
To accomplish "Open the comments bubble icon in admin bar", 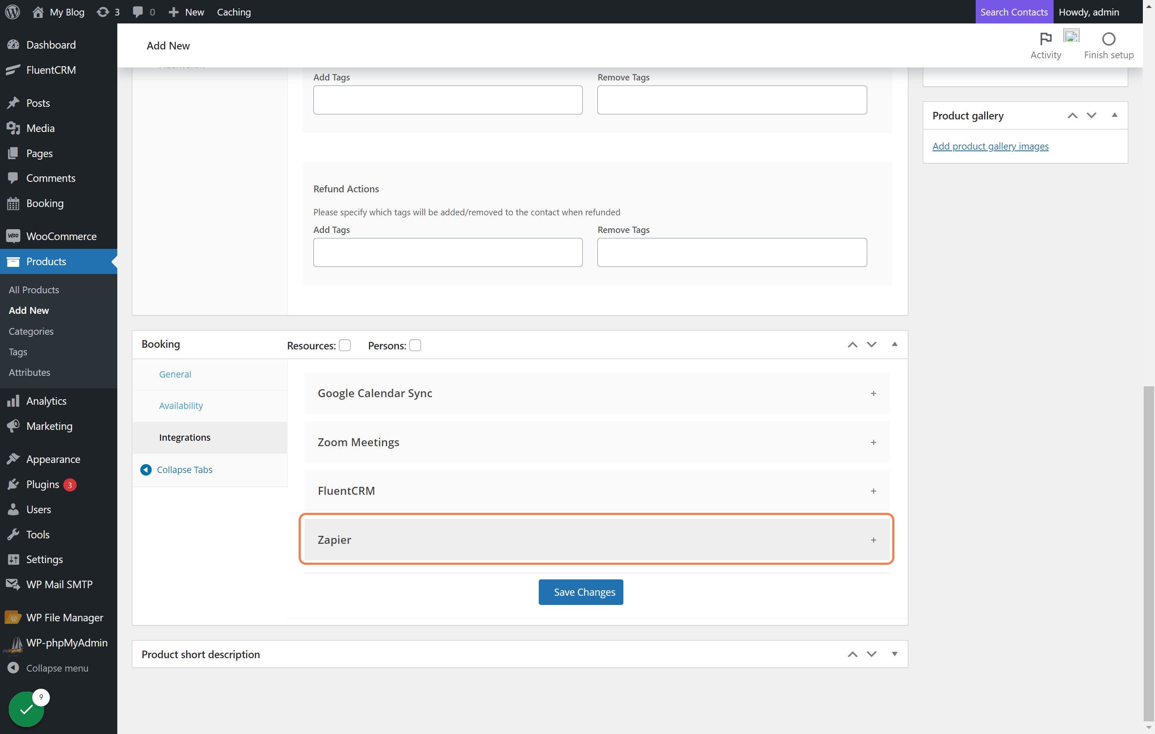I will tap(138, 11).
